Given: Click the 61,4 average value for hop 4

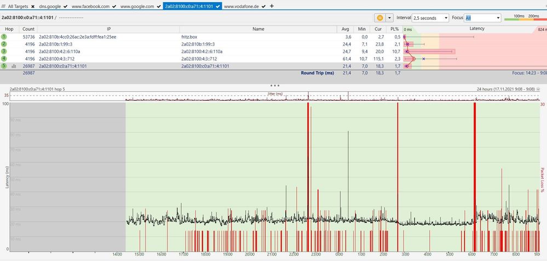Looking at the screenshot, I should pyautogui.click(x=347, y=59).
